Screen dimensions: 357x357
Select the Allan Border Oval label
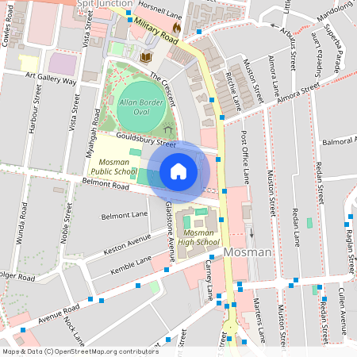pos(141,107)
